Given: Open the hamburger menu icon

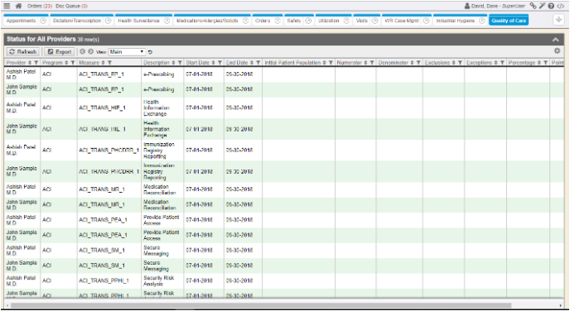Looking at the screenshot, I should [7, 6].
